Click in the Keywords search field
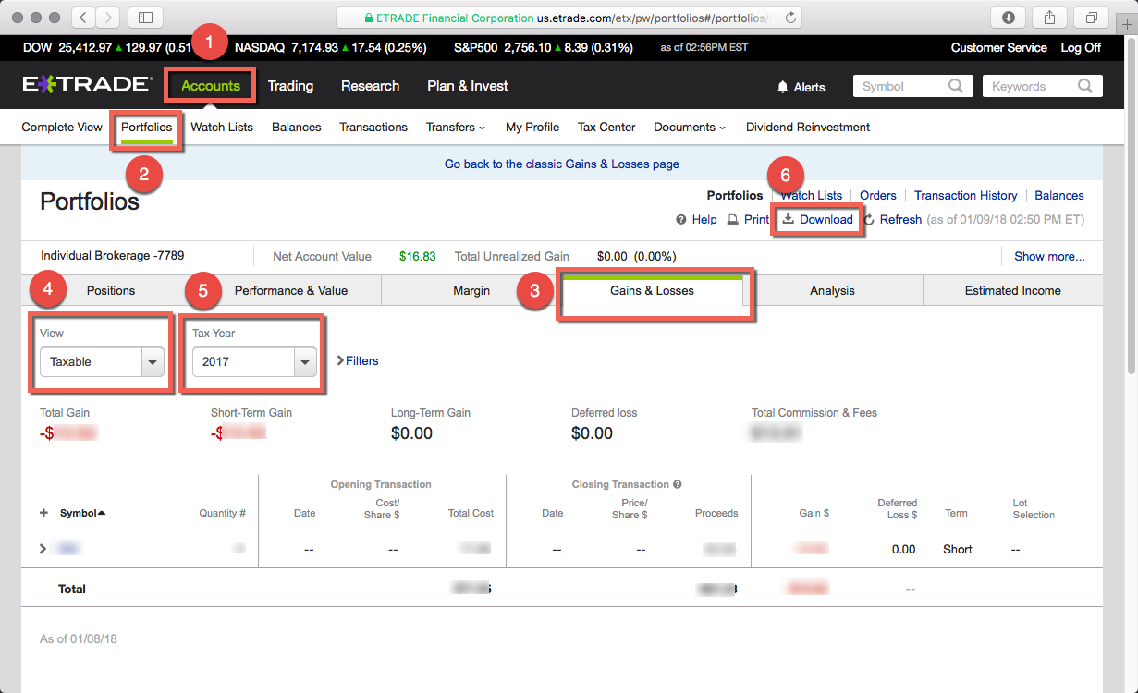This screenshot has width=1138, height=693. [1029, 86]
